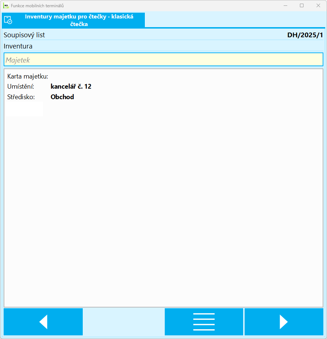This screenshot has height=339, width=327.
Task: Click the Obchod center value
Action: click(62, 97)
